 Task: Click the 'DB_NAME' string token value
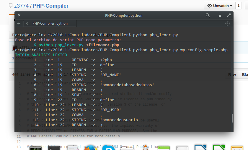tap(111, 75)
